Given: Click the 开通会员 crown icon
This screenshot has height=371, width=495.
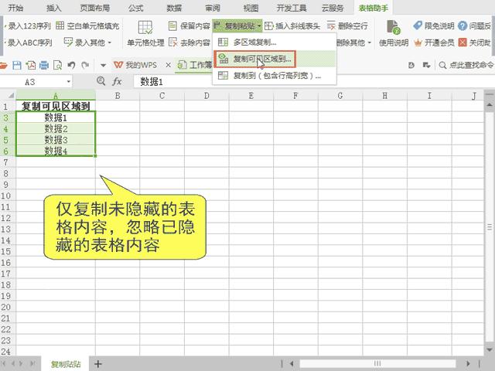Looking at the screenshot, I should 418,43.
